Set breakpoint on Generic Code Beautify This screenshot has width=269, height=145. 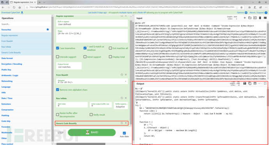point(126,123)
